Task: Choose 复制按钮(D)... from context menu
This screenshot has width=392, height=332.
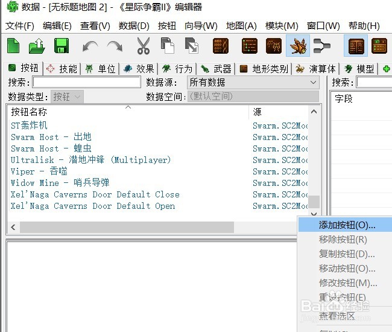Action: tap(345, 254)
